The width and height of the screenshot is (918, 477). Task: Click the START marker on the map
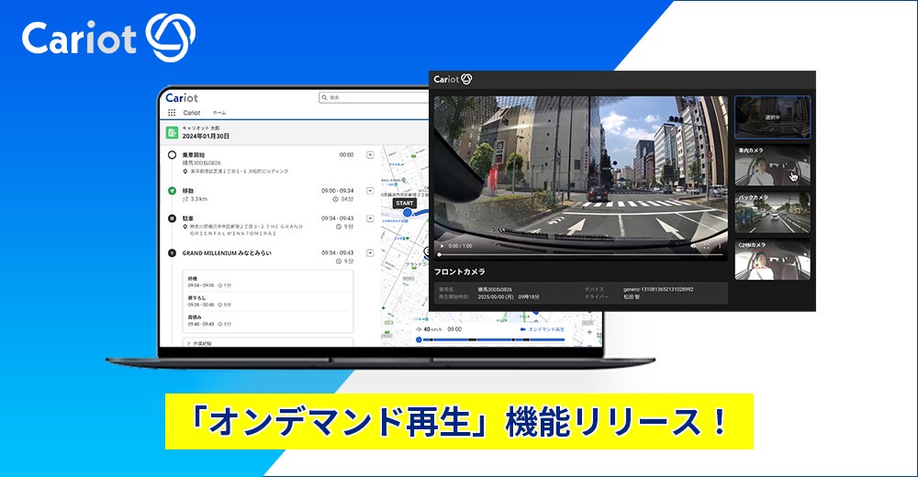[405, 203]
